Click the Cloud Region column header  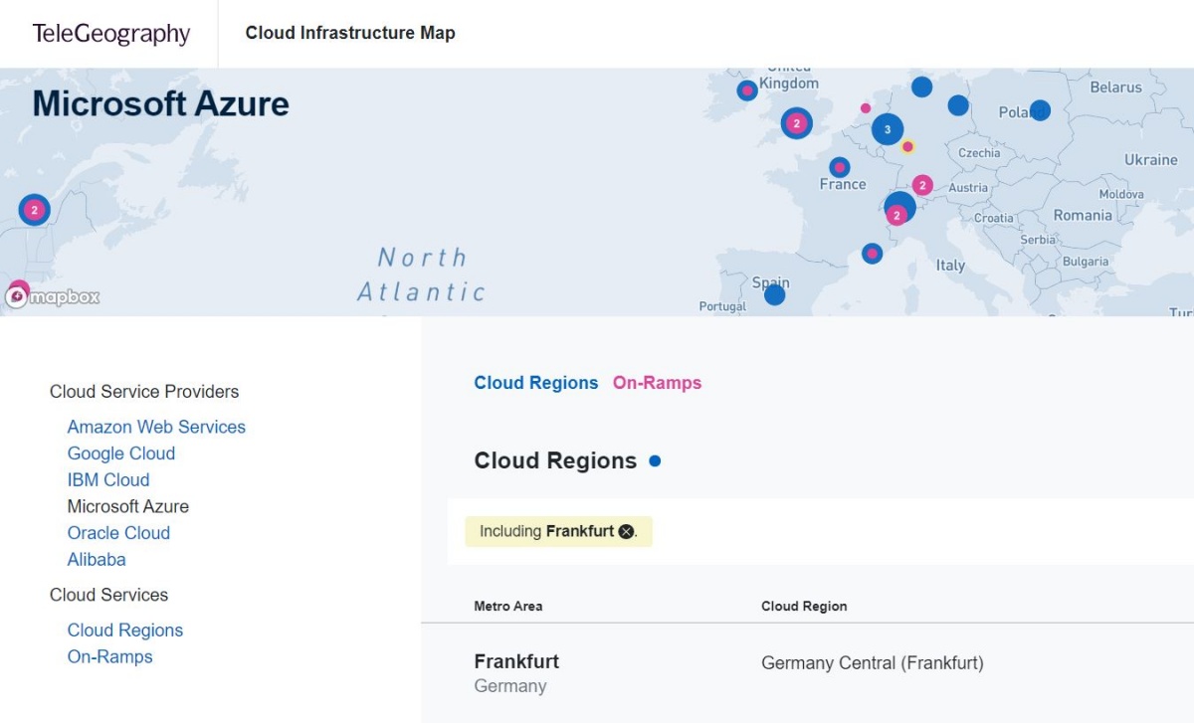pyautogui.click(x=804, y=606)
